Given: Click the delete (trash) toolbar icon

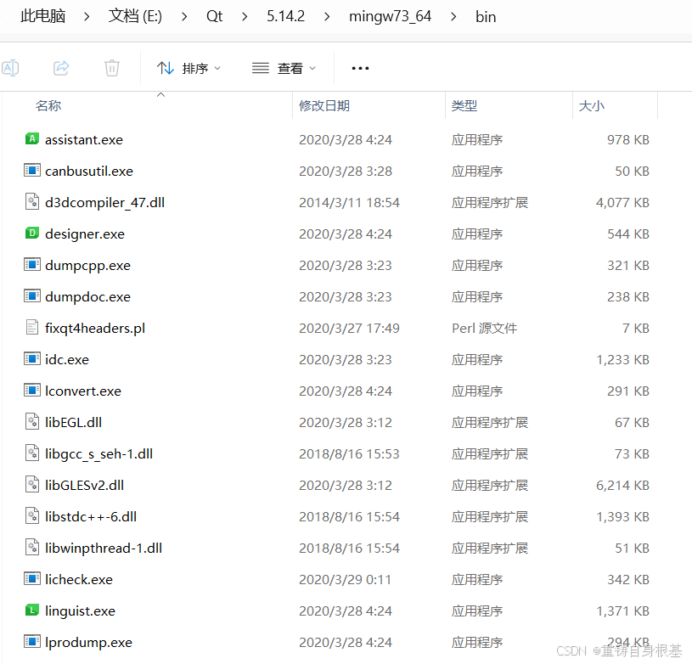Looking at the screenshot, I should pyautogui.click(x=111, y=68).
